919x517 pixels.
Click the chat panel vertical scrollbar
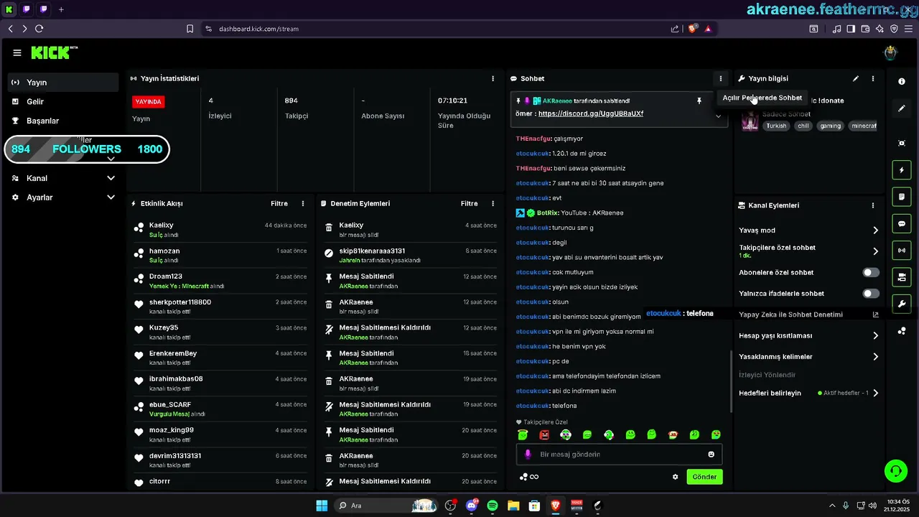731,381
